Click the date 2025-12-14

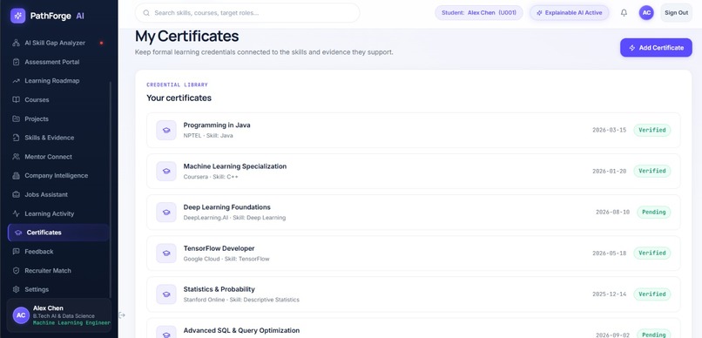[x=610, y=294]
